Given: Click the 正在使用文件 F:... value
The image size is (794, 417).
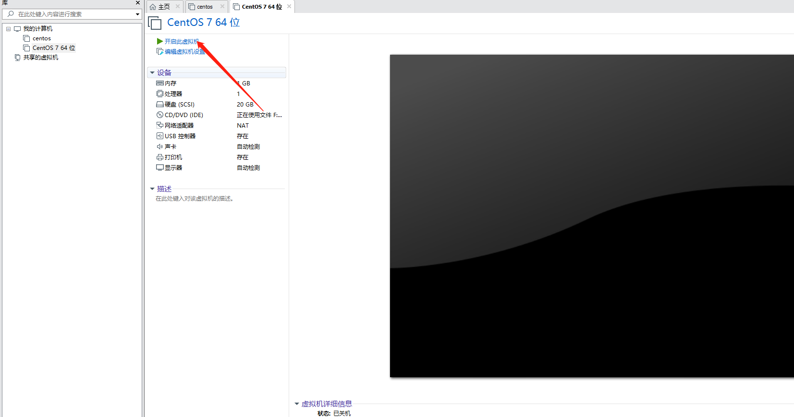Looking at the screenshot, I should [x=259, y=115].
